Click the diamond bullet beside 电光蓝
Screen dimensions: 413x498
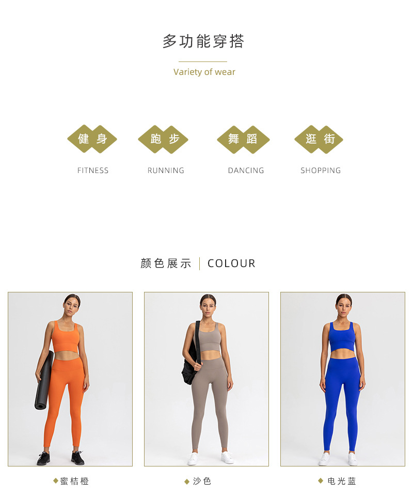click(321, 481)
